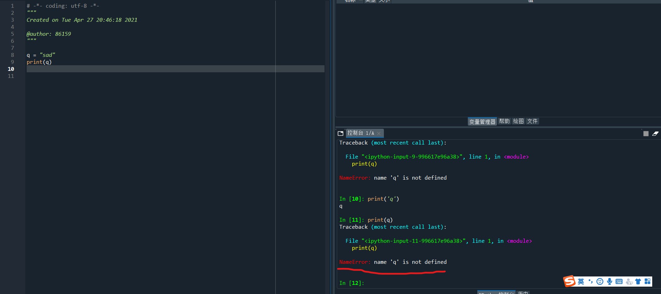
Task: Switch Sogou input language via 英
Action: [581, 281]
